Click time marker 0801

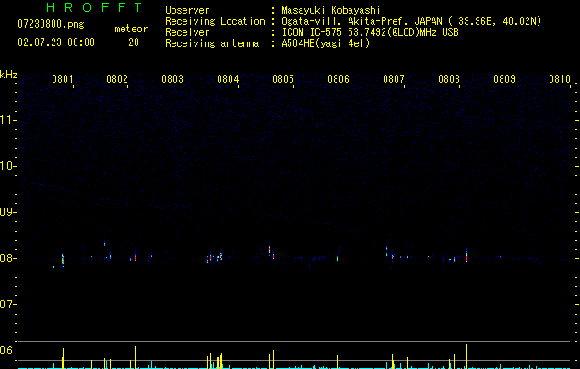pyautogui.click(x=62, y=79)
